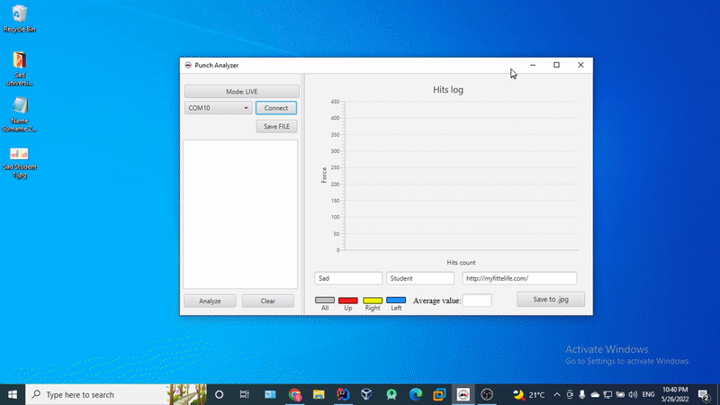Click the Connect button
The width and height of the screenshot is (720, 405).
(x=276, y=108)
